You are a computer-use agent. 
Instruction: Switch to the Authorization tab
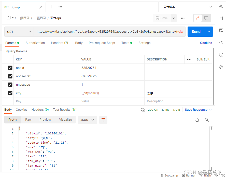click(35, 43)
